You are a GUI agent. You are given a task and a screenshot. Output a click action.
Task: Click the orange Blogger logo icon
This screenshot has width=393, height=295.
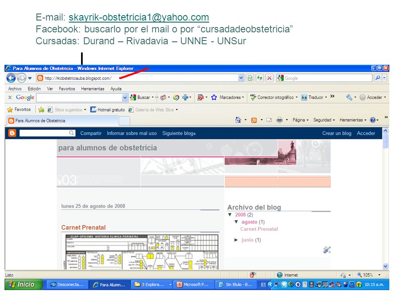point(12,133)
